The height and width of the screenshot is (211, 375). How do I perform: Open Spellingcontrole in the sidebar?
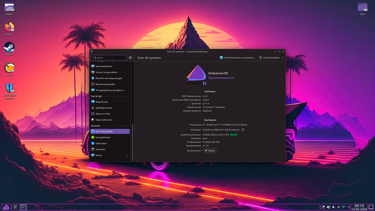click(110, 108)
